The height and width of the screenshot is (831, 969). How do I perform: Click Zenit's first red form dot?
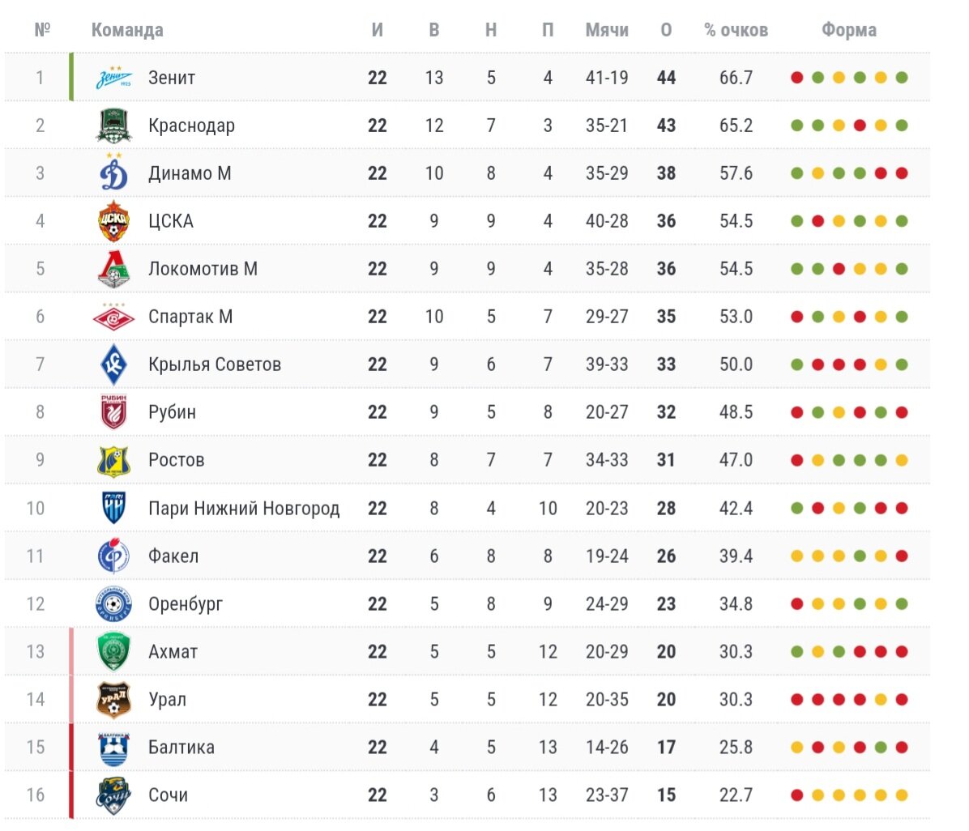(797, 78)
